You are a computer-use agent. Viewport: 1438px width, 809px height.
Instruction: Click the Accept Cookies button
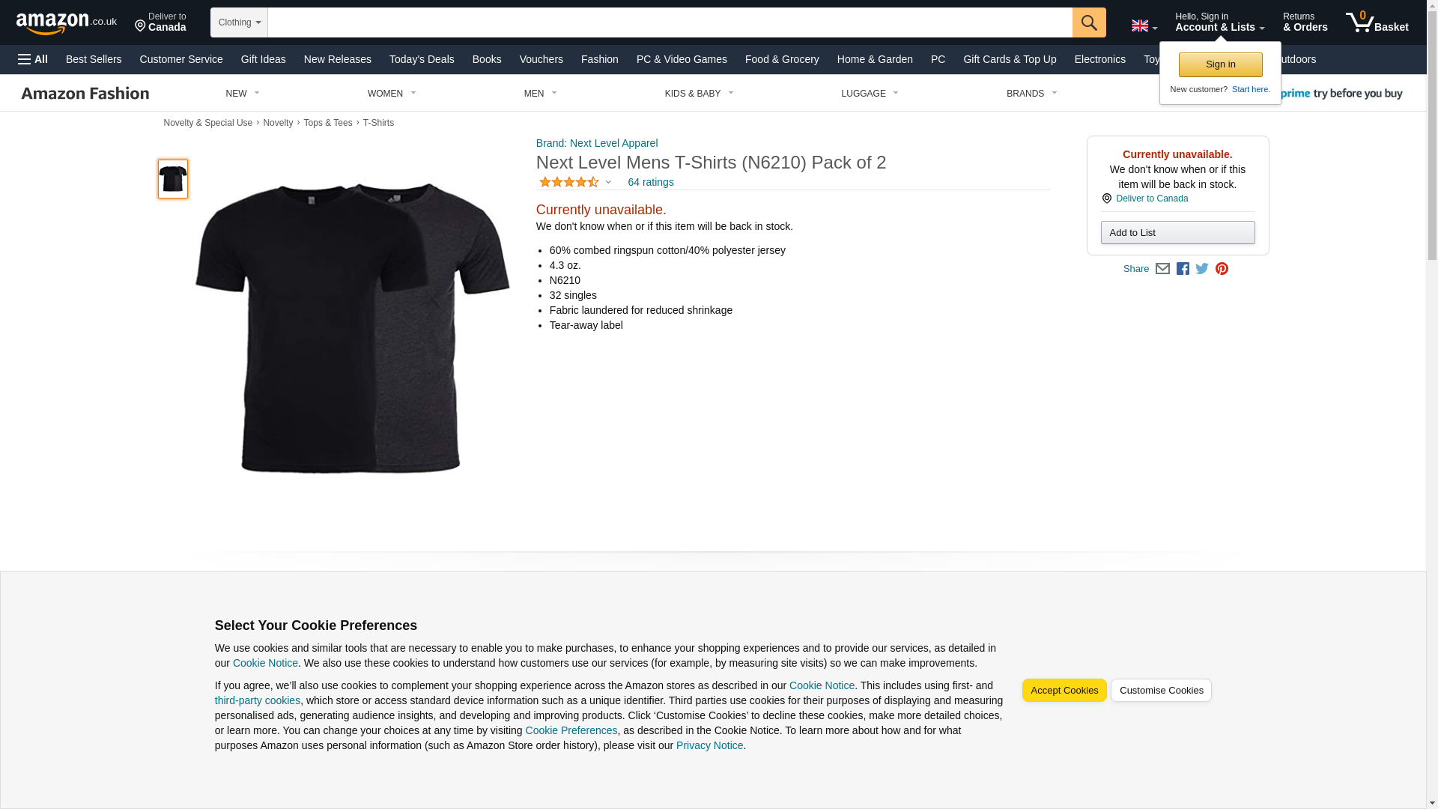1064,690
